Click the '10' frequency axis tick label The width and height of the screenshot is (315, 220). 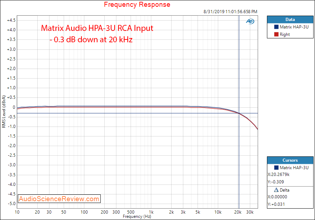click(17, 212)
